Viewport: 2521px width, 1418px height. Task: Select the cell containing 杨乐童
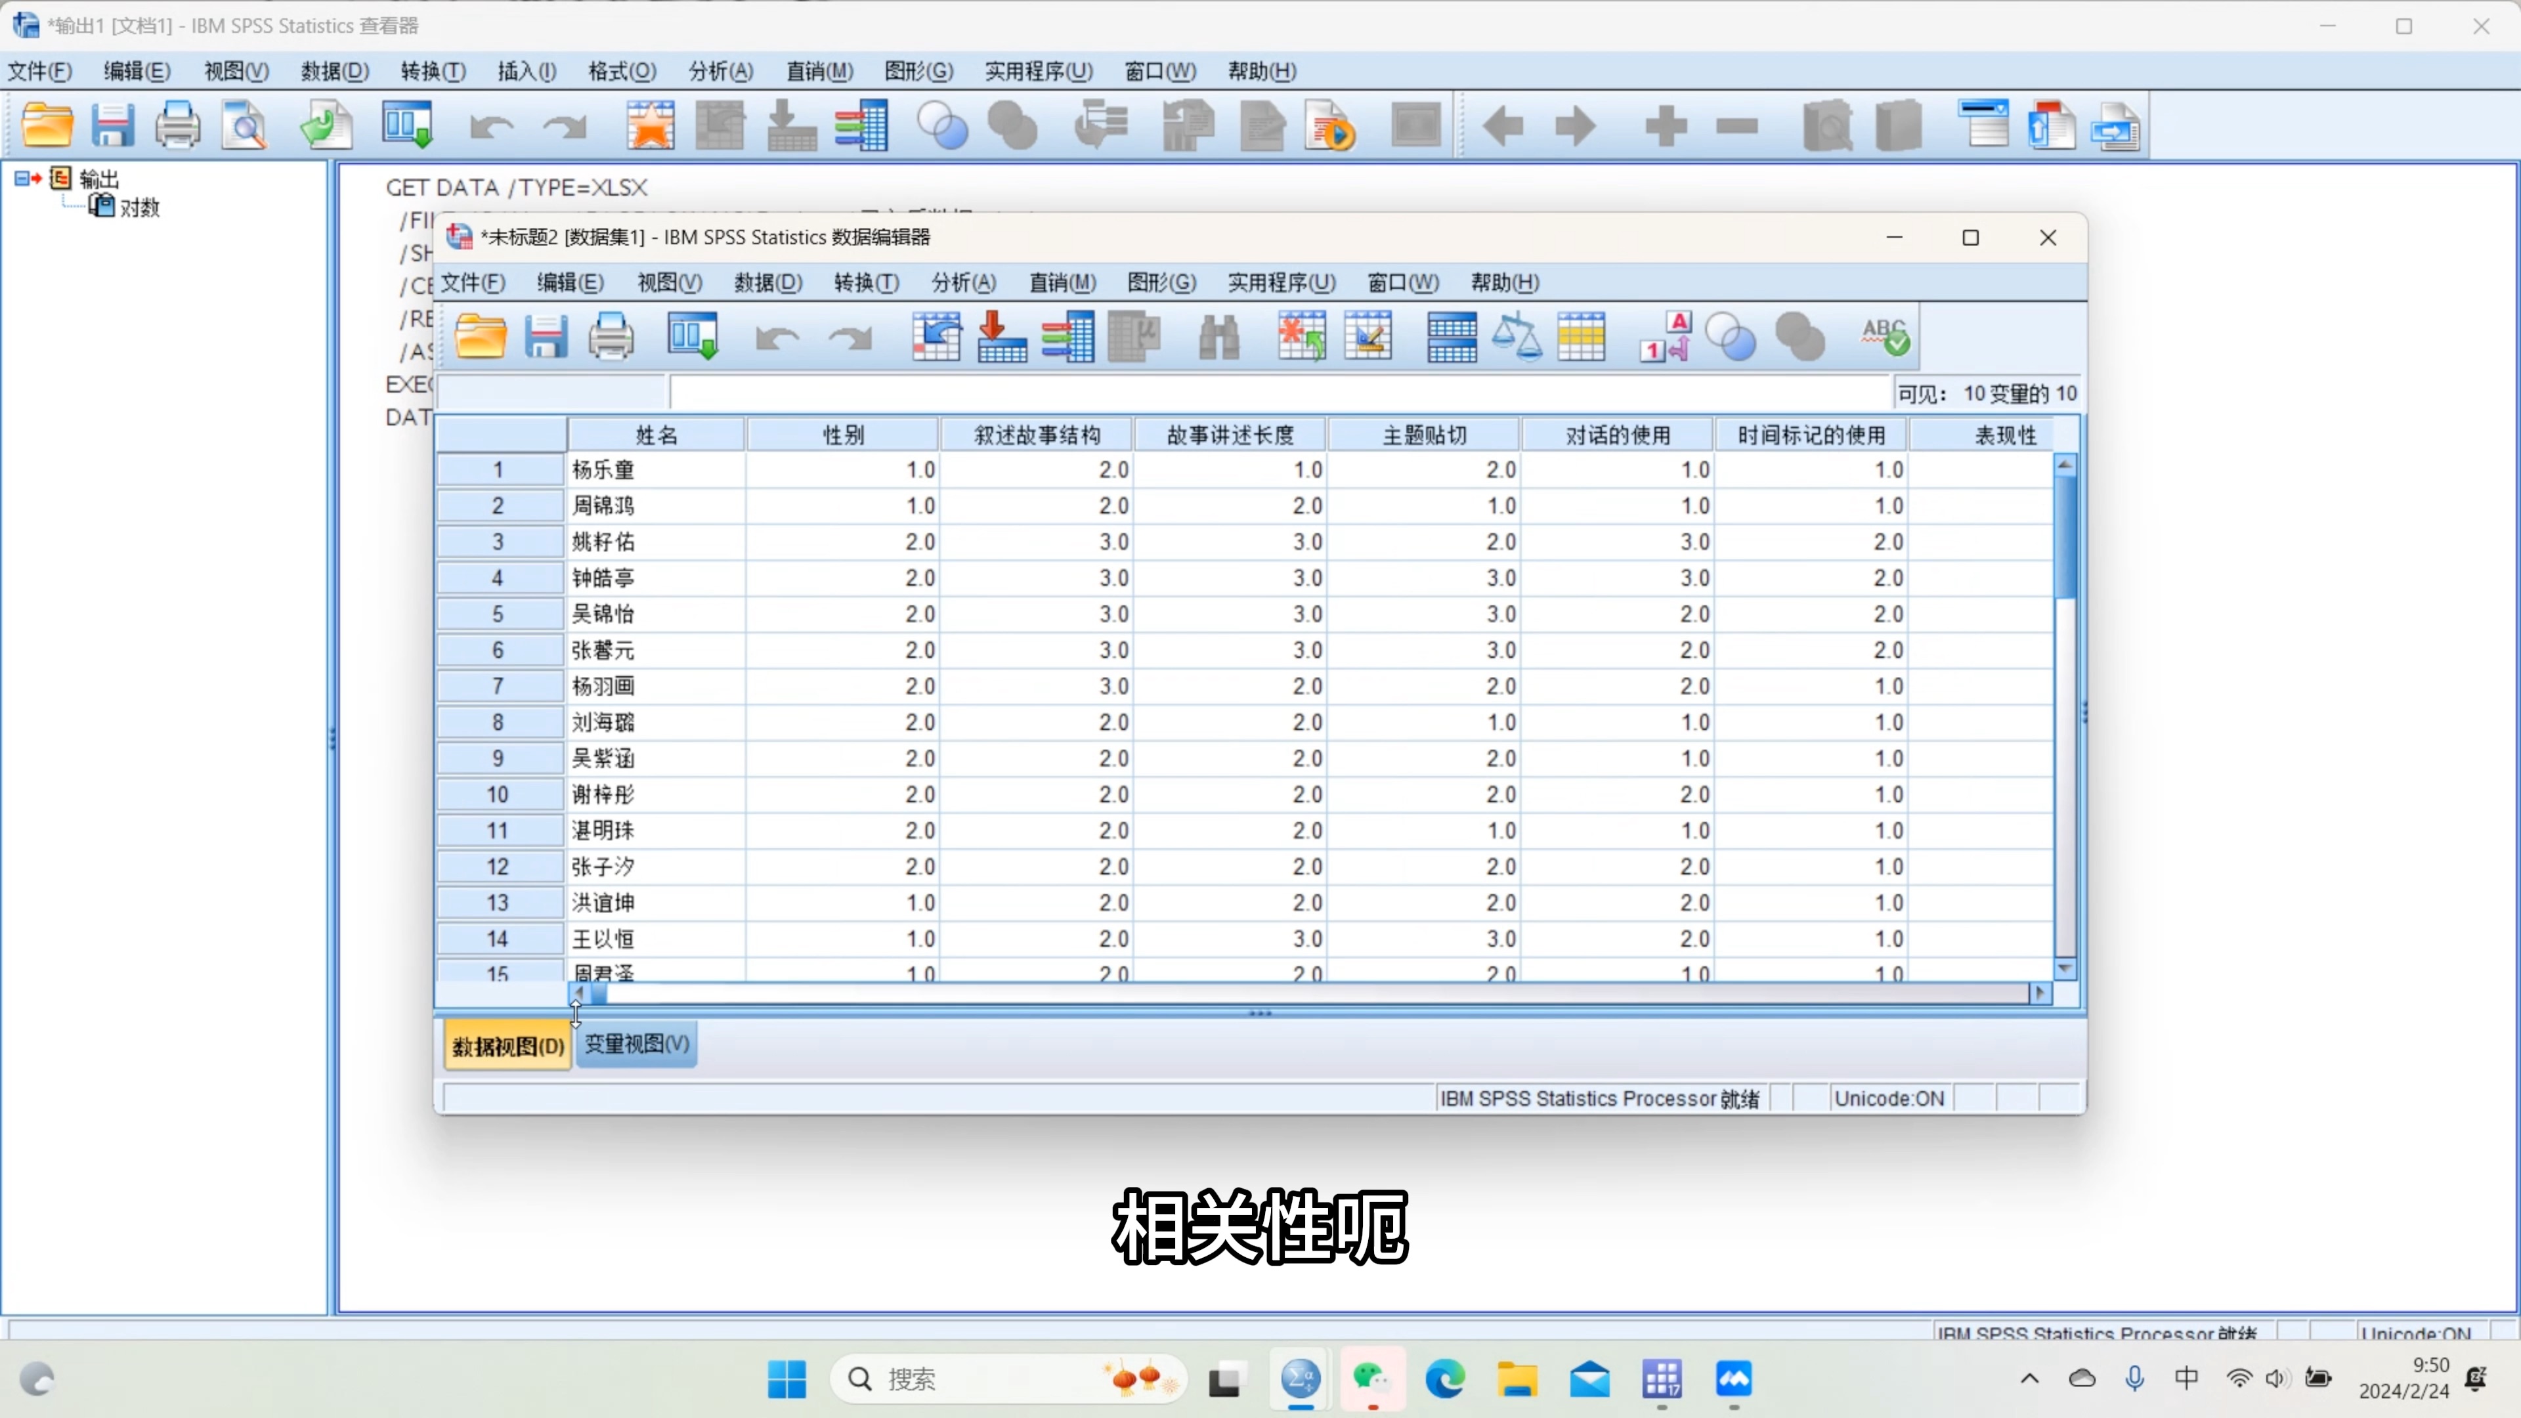coord(603,470)
